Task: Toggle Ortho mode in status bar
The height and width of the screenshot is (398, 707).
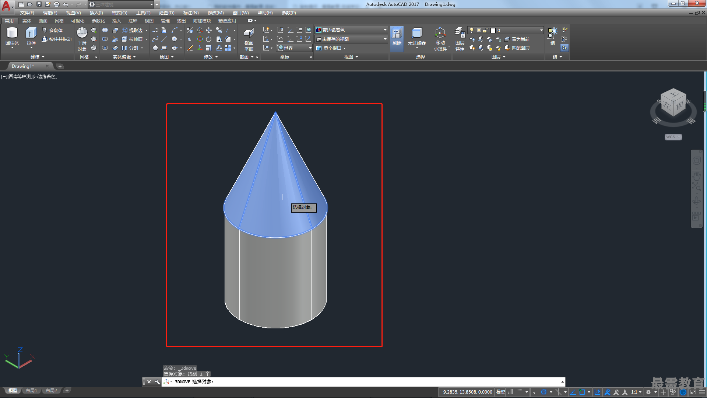Action: 535,392
